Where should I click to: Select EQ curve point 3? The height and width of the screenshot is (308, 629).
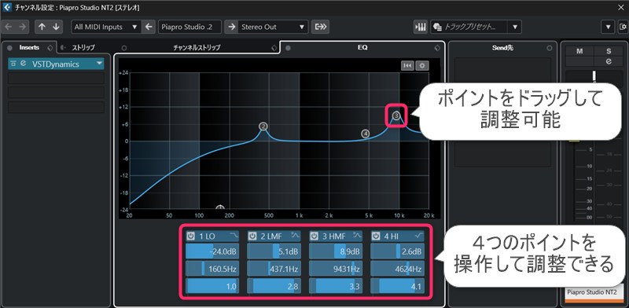pos(396,115)
